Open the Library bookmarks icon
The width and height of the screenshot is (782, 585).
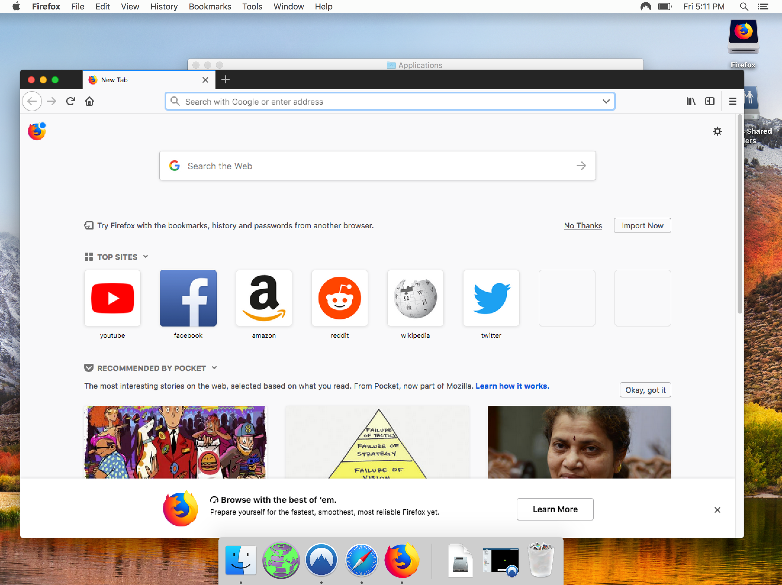[x=691, y=101]
